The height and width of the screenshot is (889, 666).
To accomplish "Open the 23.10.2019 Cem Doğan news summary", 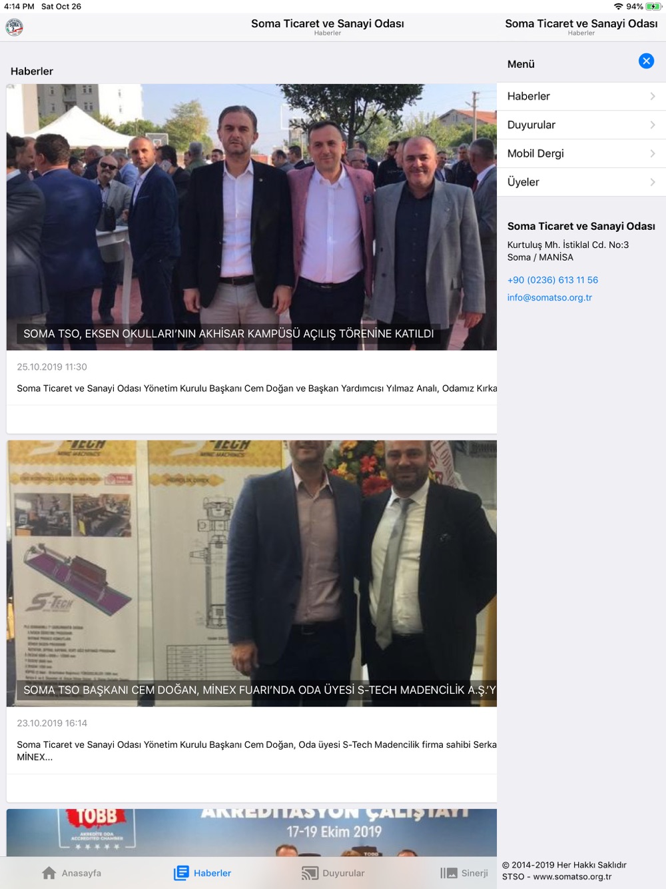I will coord(257,751).
